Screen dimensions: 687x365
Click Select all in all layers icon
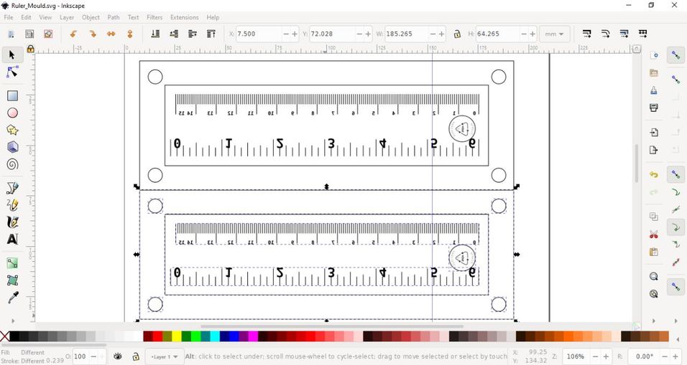29,34
